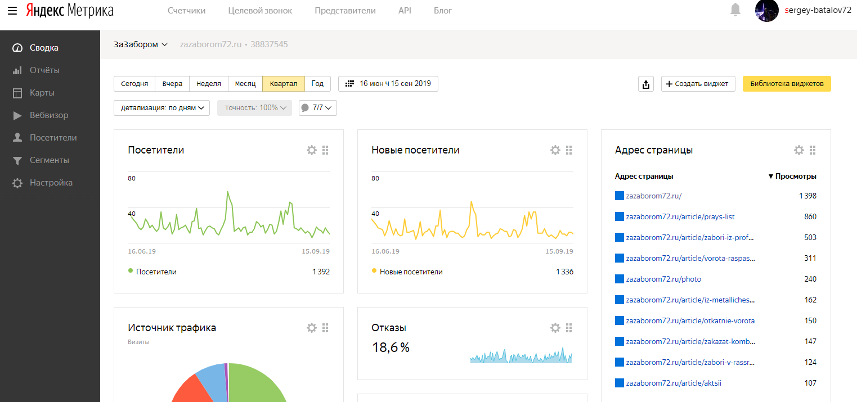Open the Точность: 100% dropdown
Image resolution: width=857 pixels, height=402 pixels.
click(255, 108)
